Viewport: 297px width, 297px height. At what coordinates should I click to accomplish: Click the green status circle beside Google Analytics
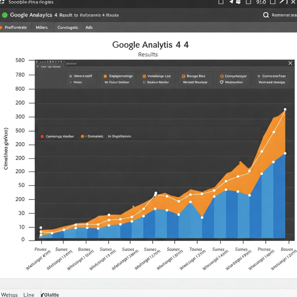(5, 15)
